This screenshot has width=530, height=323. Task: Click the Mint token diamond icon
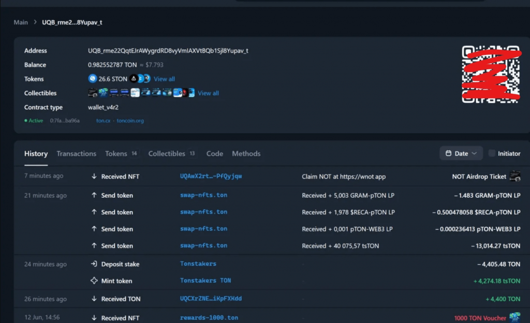point(94,281)
